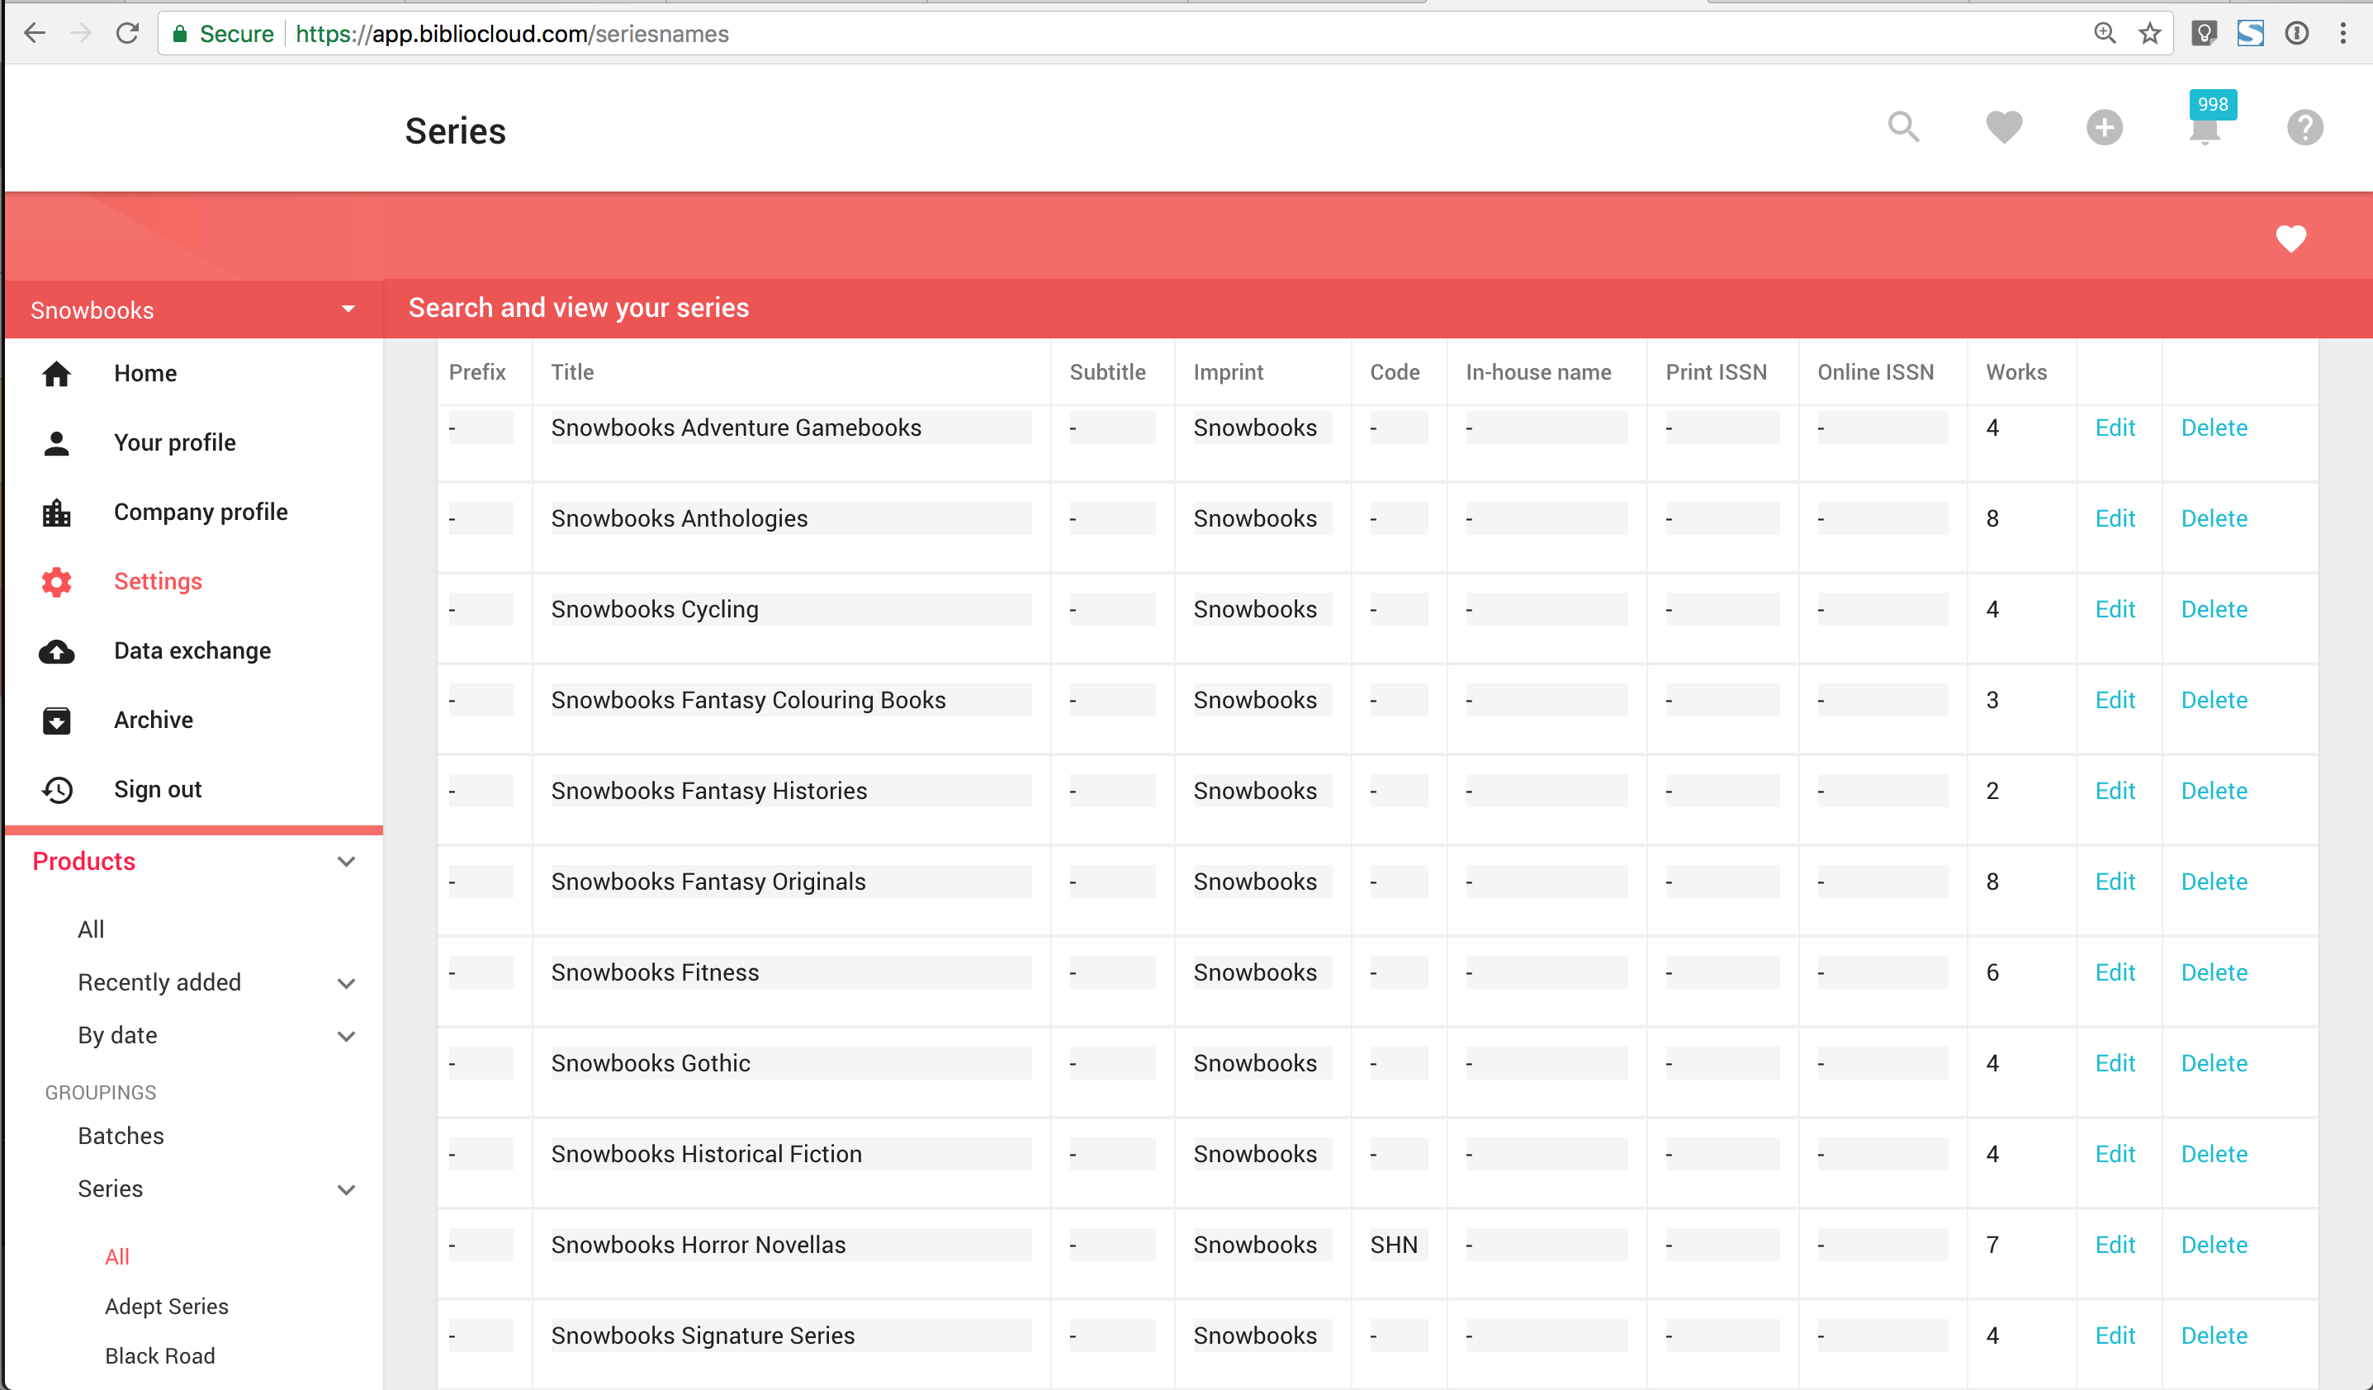Click the browser forward arrow
Viewport: 2373px width, 1390px height.
pos(81,34)
